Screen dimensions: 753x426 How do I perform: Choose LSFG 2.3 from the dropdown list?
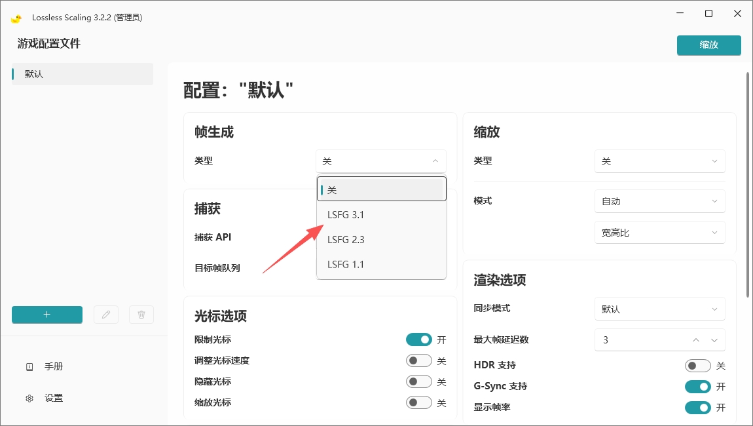[x=381, y=239]
